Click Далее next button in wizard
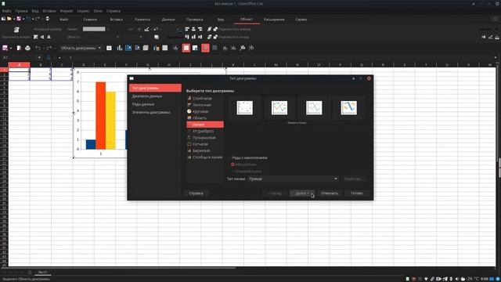The image size is (501, 282). [x=302, y=193]
